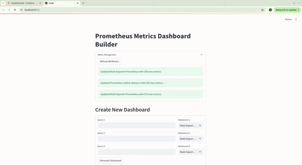
Task: Open the Chrome profile avatar
Action: (x=270, y=10)
